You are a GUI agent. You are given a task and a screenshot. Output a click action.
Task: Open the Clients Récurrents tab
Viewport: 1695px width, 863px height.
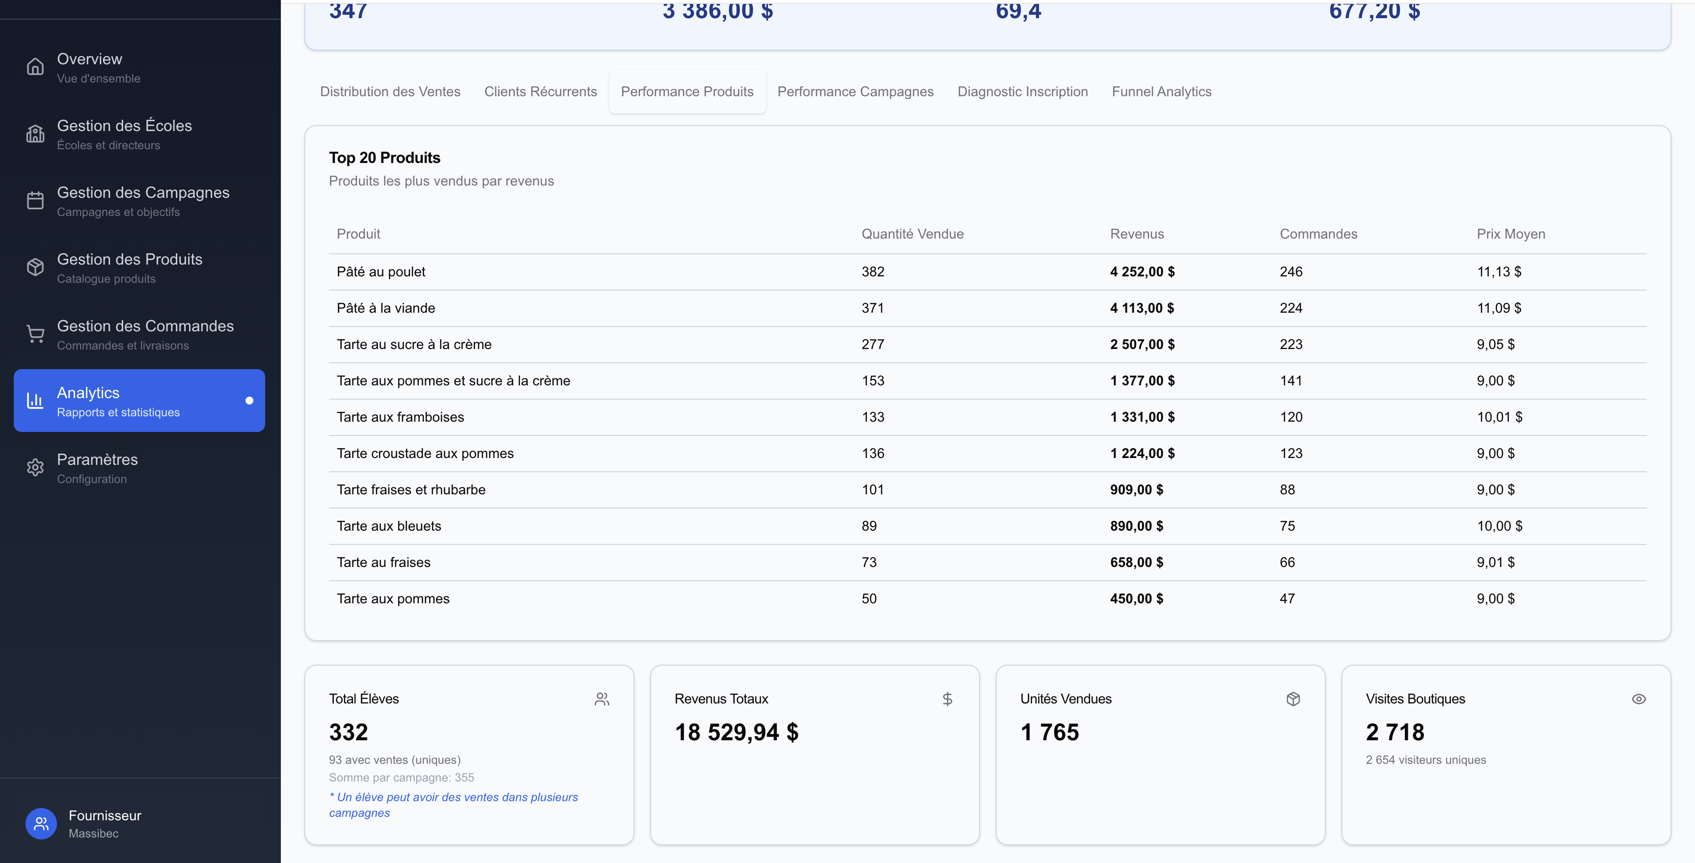click(540, 91)
